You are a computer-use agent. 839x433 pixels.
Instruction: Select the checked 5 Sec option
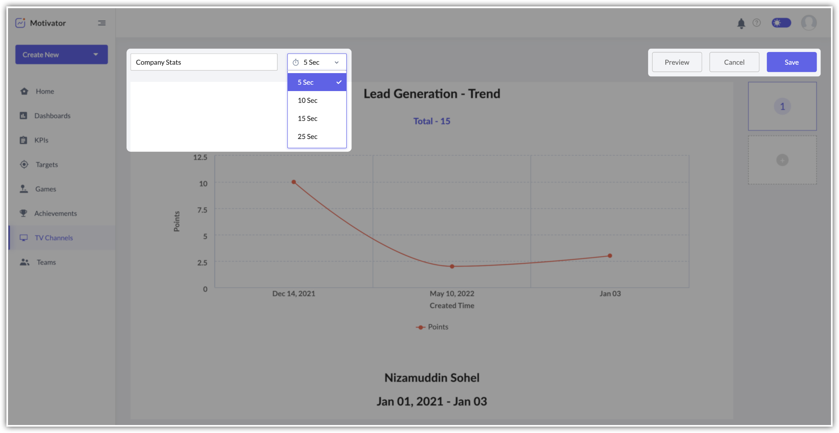pos(317,82)
